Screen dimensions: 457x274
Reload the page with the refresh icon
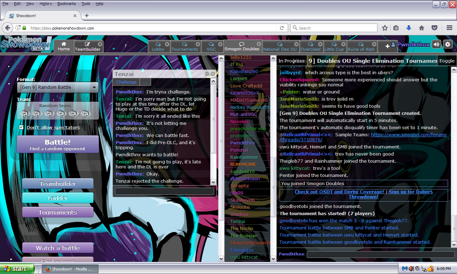[x=282, y=28]
